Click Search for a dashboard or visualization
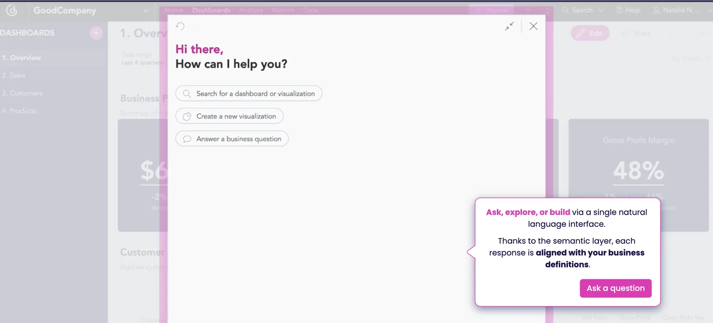This screenshot has width=713, height=323. tap(249, 94)
